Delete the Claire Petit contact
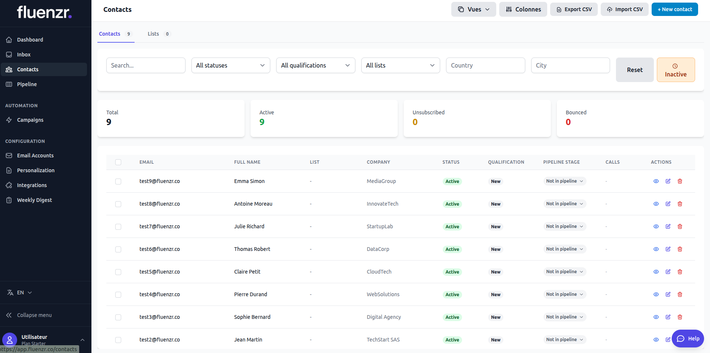The image size is (710, 353). (680, 271)
